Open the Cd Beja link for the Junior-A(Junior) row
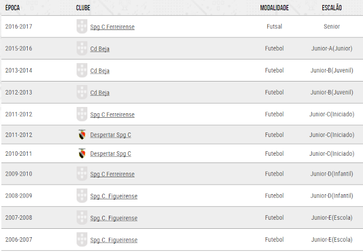 (x=100, y=49)
